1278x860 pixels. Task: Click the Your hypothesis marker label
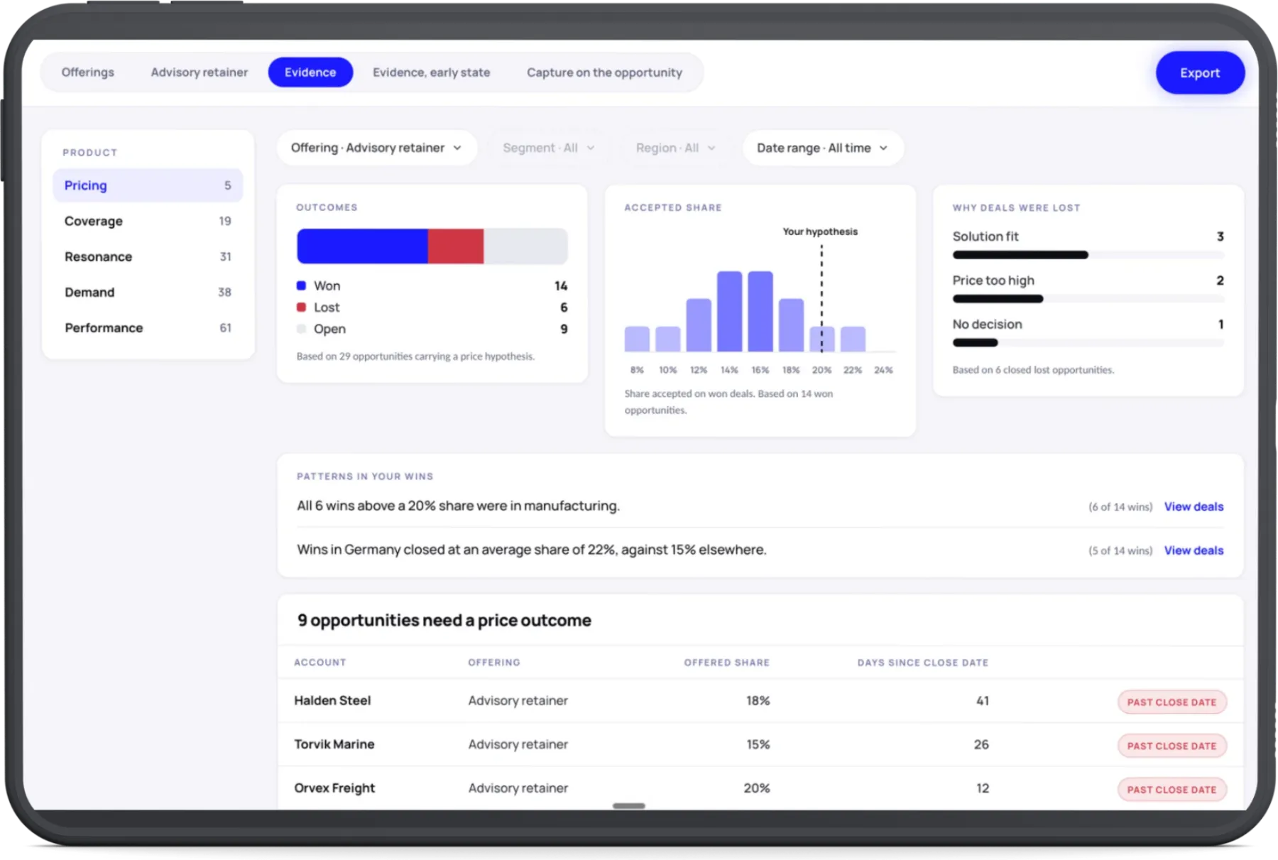[x=820, y=232]
